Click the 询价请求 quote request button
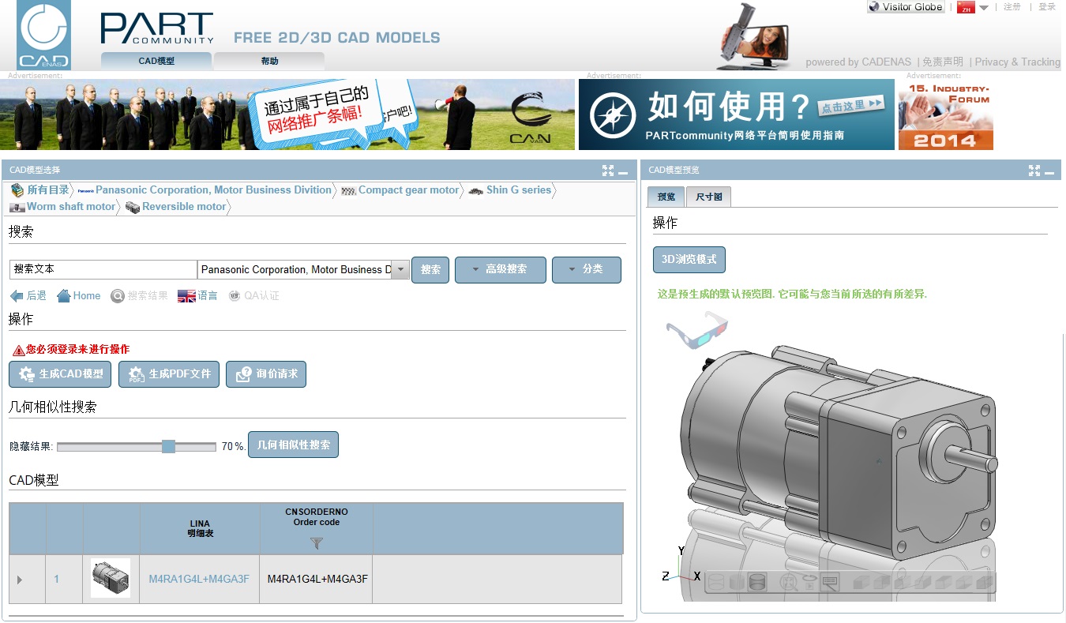Image resolution: width=1066 pixels, height=623 pixels. [265, 373]
